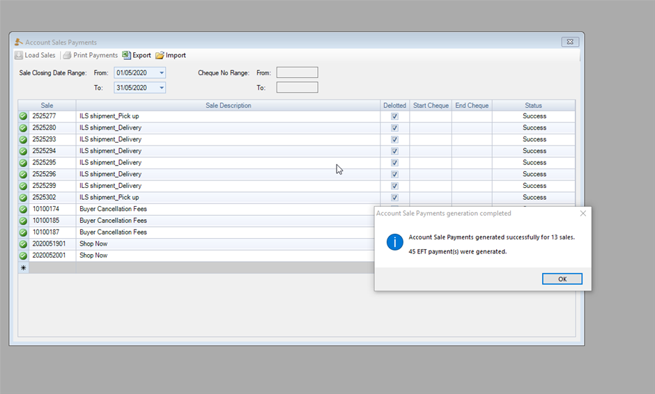The image size is (655, 394).
Task: Open the From date dropdown calendar
Action: (x=162, y=73)
